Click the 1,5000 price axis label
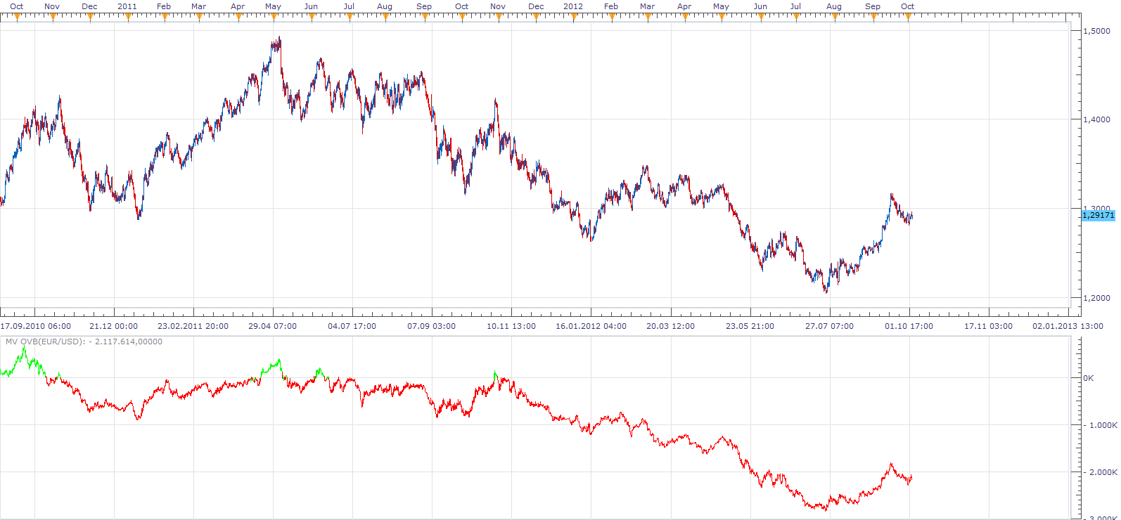 coord(1096,31)
